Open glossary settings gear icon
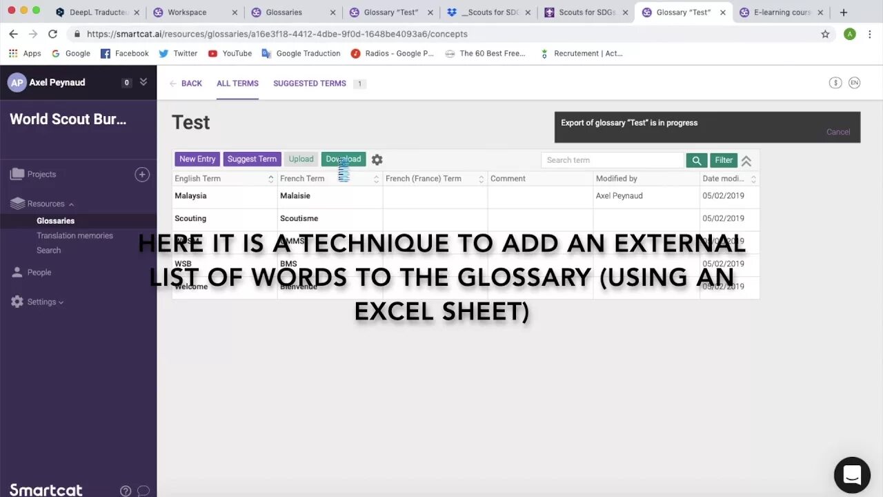The height and width of the screenshot is (497, 883). tap(377, 159)
